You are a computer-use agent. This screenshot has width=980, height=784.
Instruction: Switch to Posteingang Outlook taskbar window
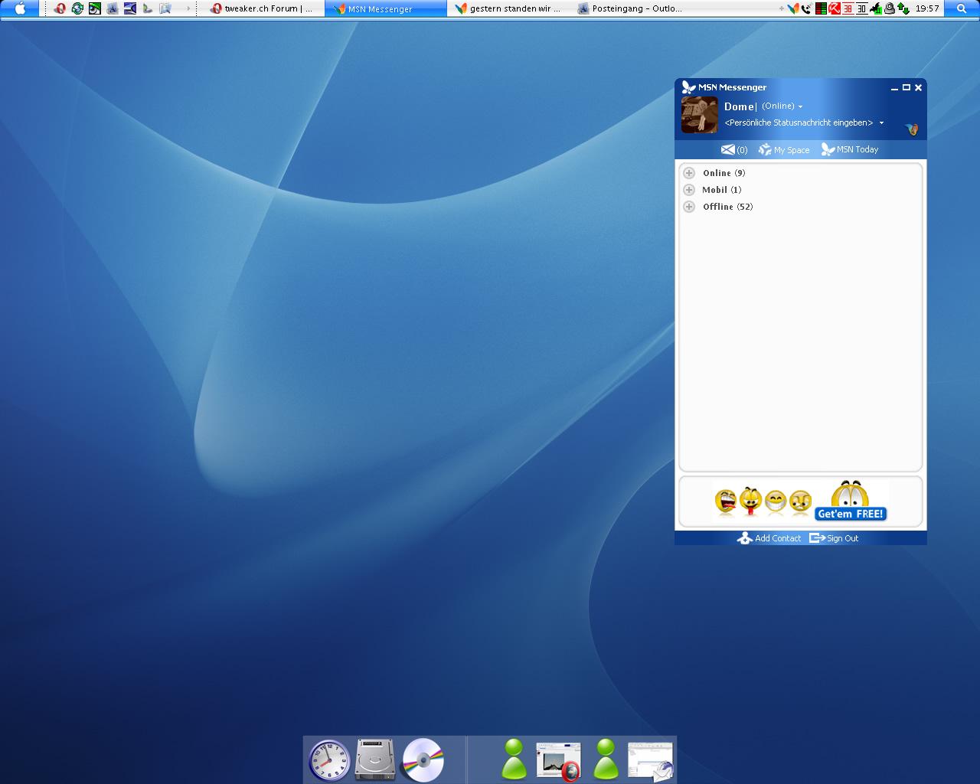629,9
